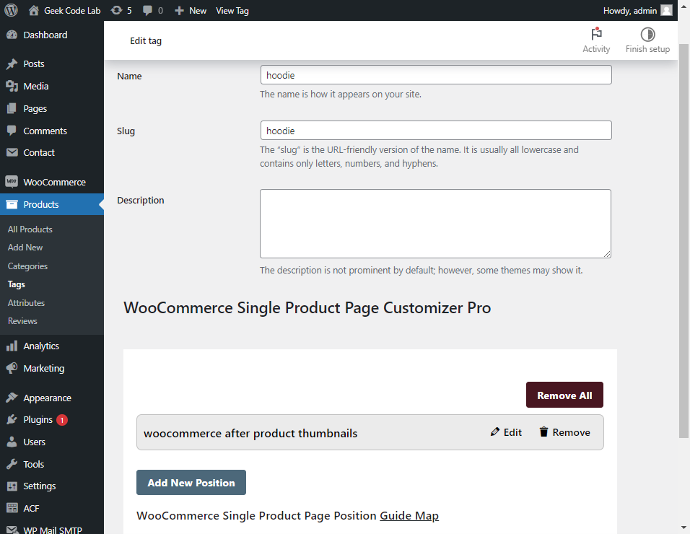This screenshot has height=534, width=690.
Task: Click the Posts pushpin icon
Action: pos(12,64)
